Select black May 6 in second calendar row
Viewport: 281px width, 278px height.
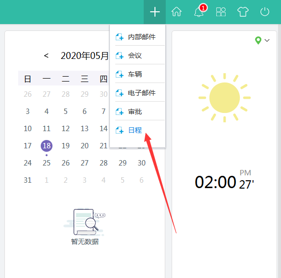click(x=84, y=111)
